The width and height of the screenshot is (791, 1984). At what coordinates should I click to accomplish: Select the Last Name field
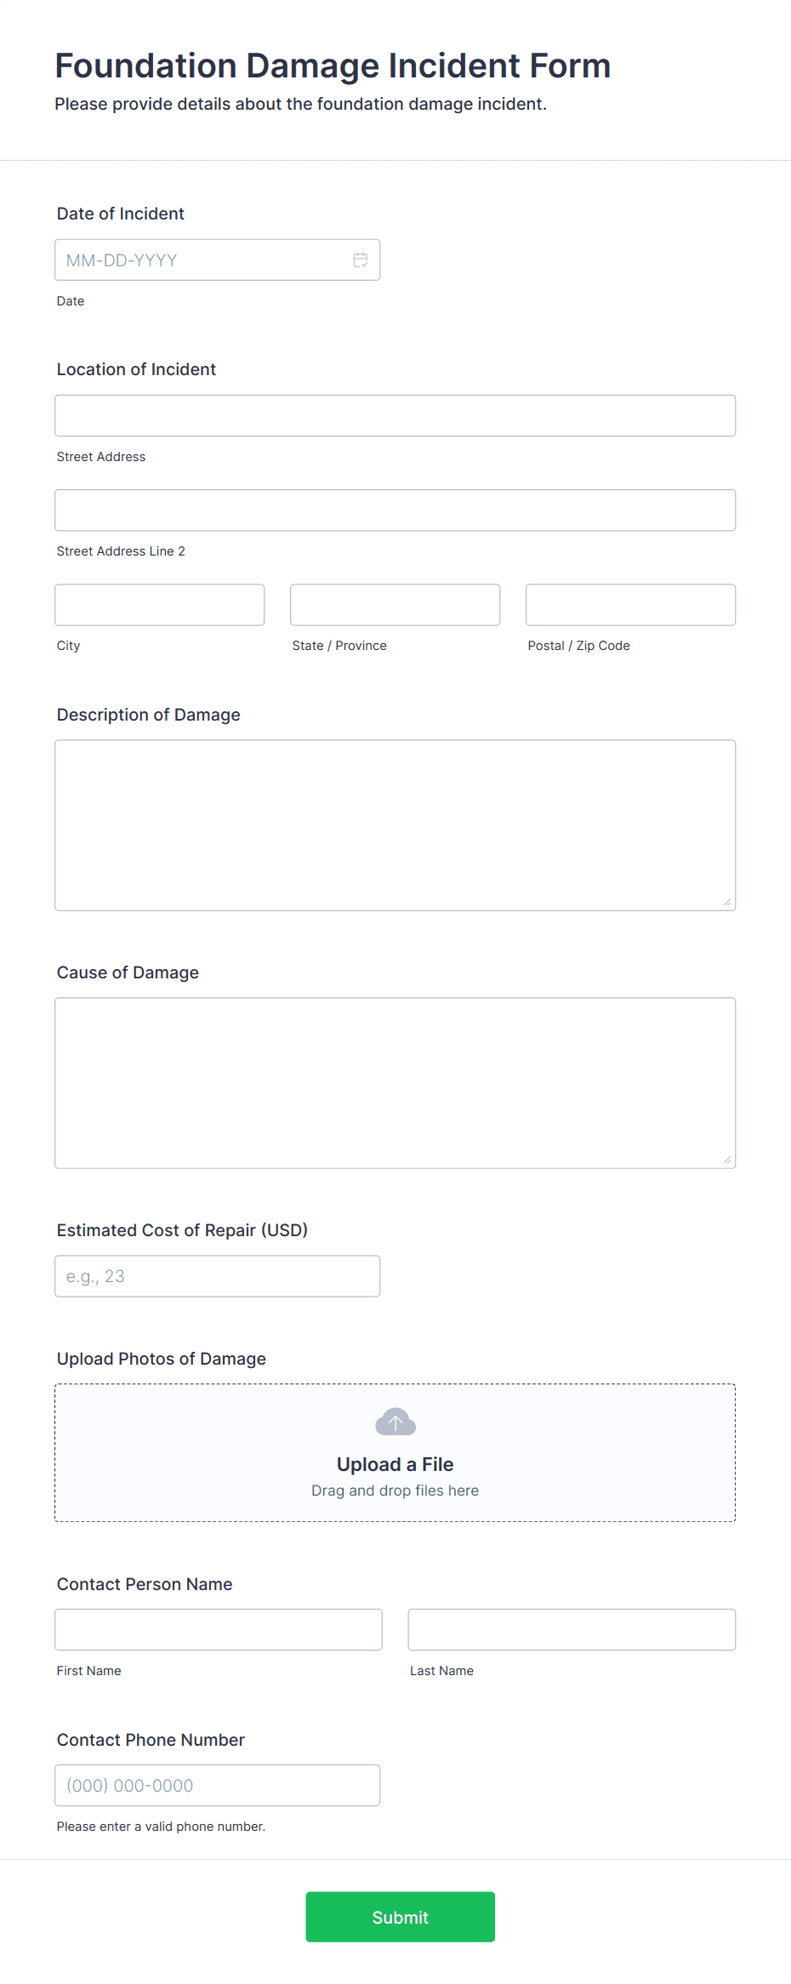(x=572, y=1630)
